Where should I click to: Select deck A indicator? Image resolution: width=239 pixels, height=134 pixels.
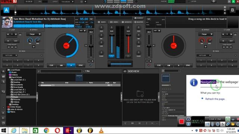point(6,10)
